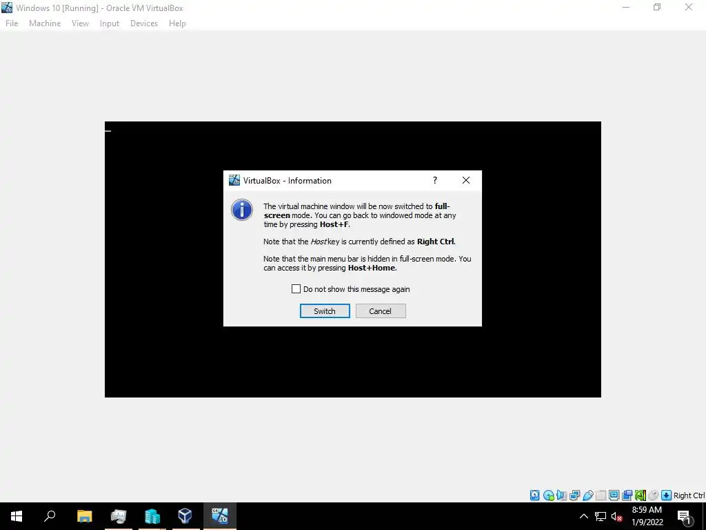Click the Right Ctrl host key label
The image size is (706, 530).
[689, 495]
